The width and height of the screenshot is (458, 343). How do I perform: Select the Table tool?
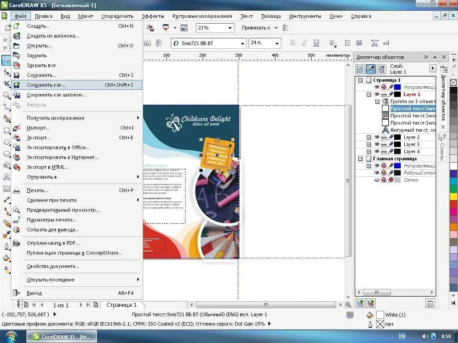point(6,189)
